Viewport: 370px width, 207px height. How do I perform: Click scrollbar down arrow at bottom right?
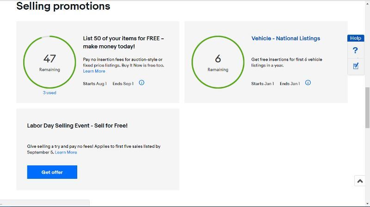368,204
